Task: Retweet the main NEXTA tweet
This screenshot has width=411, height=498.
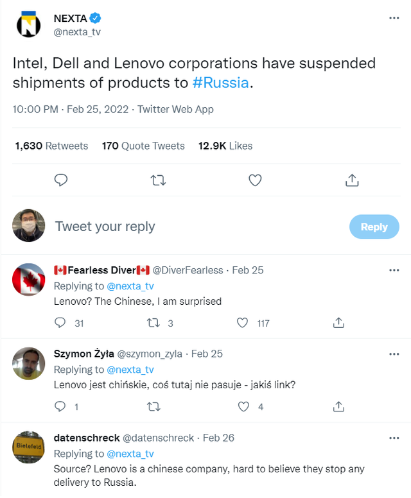Action: pos(157,180)
